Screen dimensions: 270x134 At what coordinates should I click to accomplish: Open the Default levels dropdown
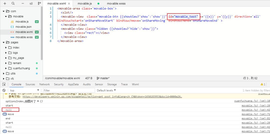[x=106, y=90]
